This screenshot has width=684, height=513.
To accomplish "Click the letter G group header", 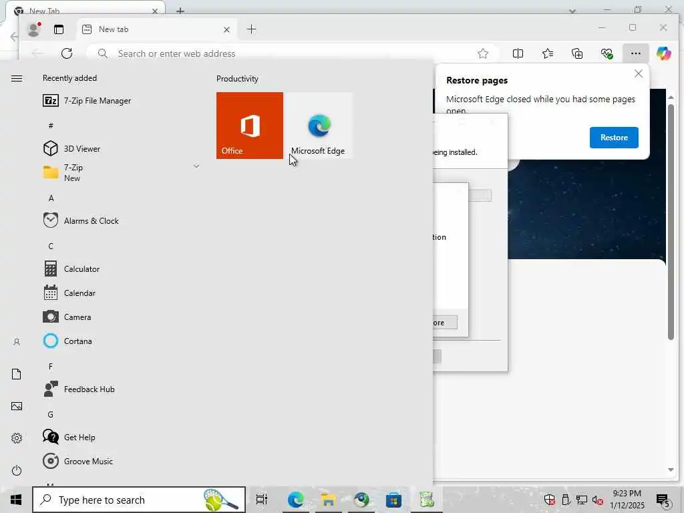I will tap(51, 414).
